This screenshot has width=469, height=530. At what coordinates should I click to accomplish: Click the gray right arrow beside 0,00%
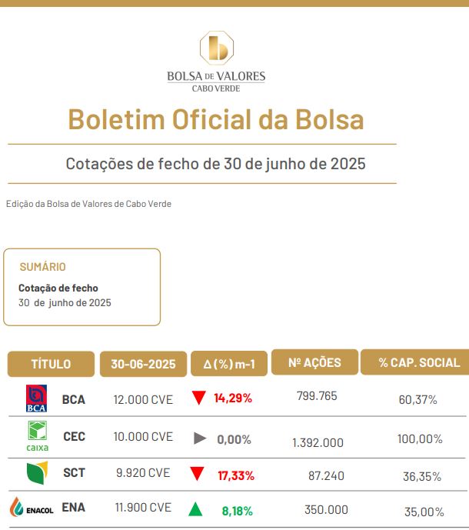pyautogui.click(x=200, y=438)
